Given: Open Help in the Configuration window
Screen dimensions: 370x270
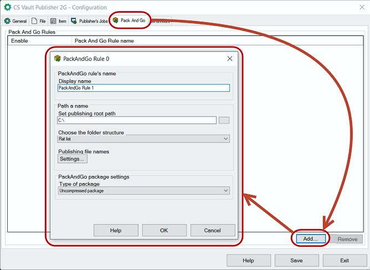Looking at the screenshot, I should pyautogui.click(x=249, y=261).
